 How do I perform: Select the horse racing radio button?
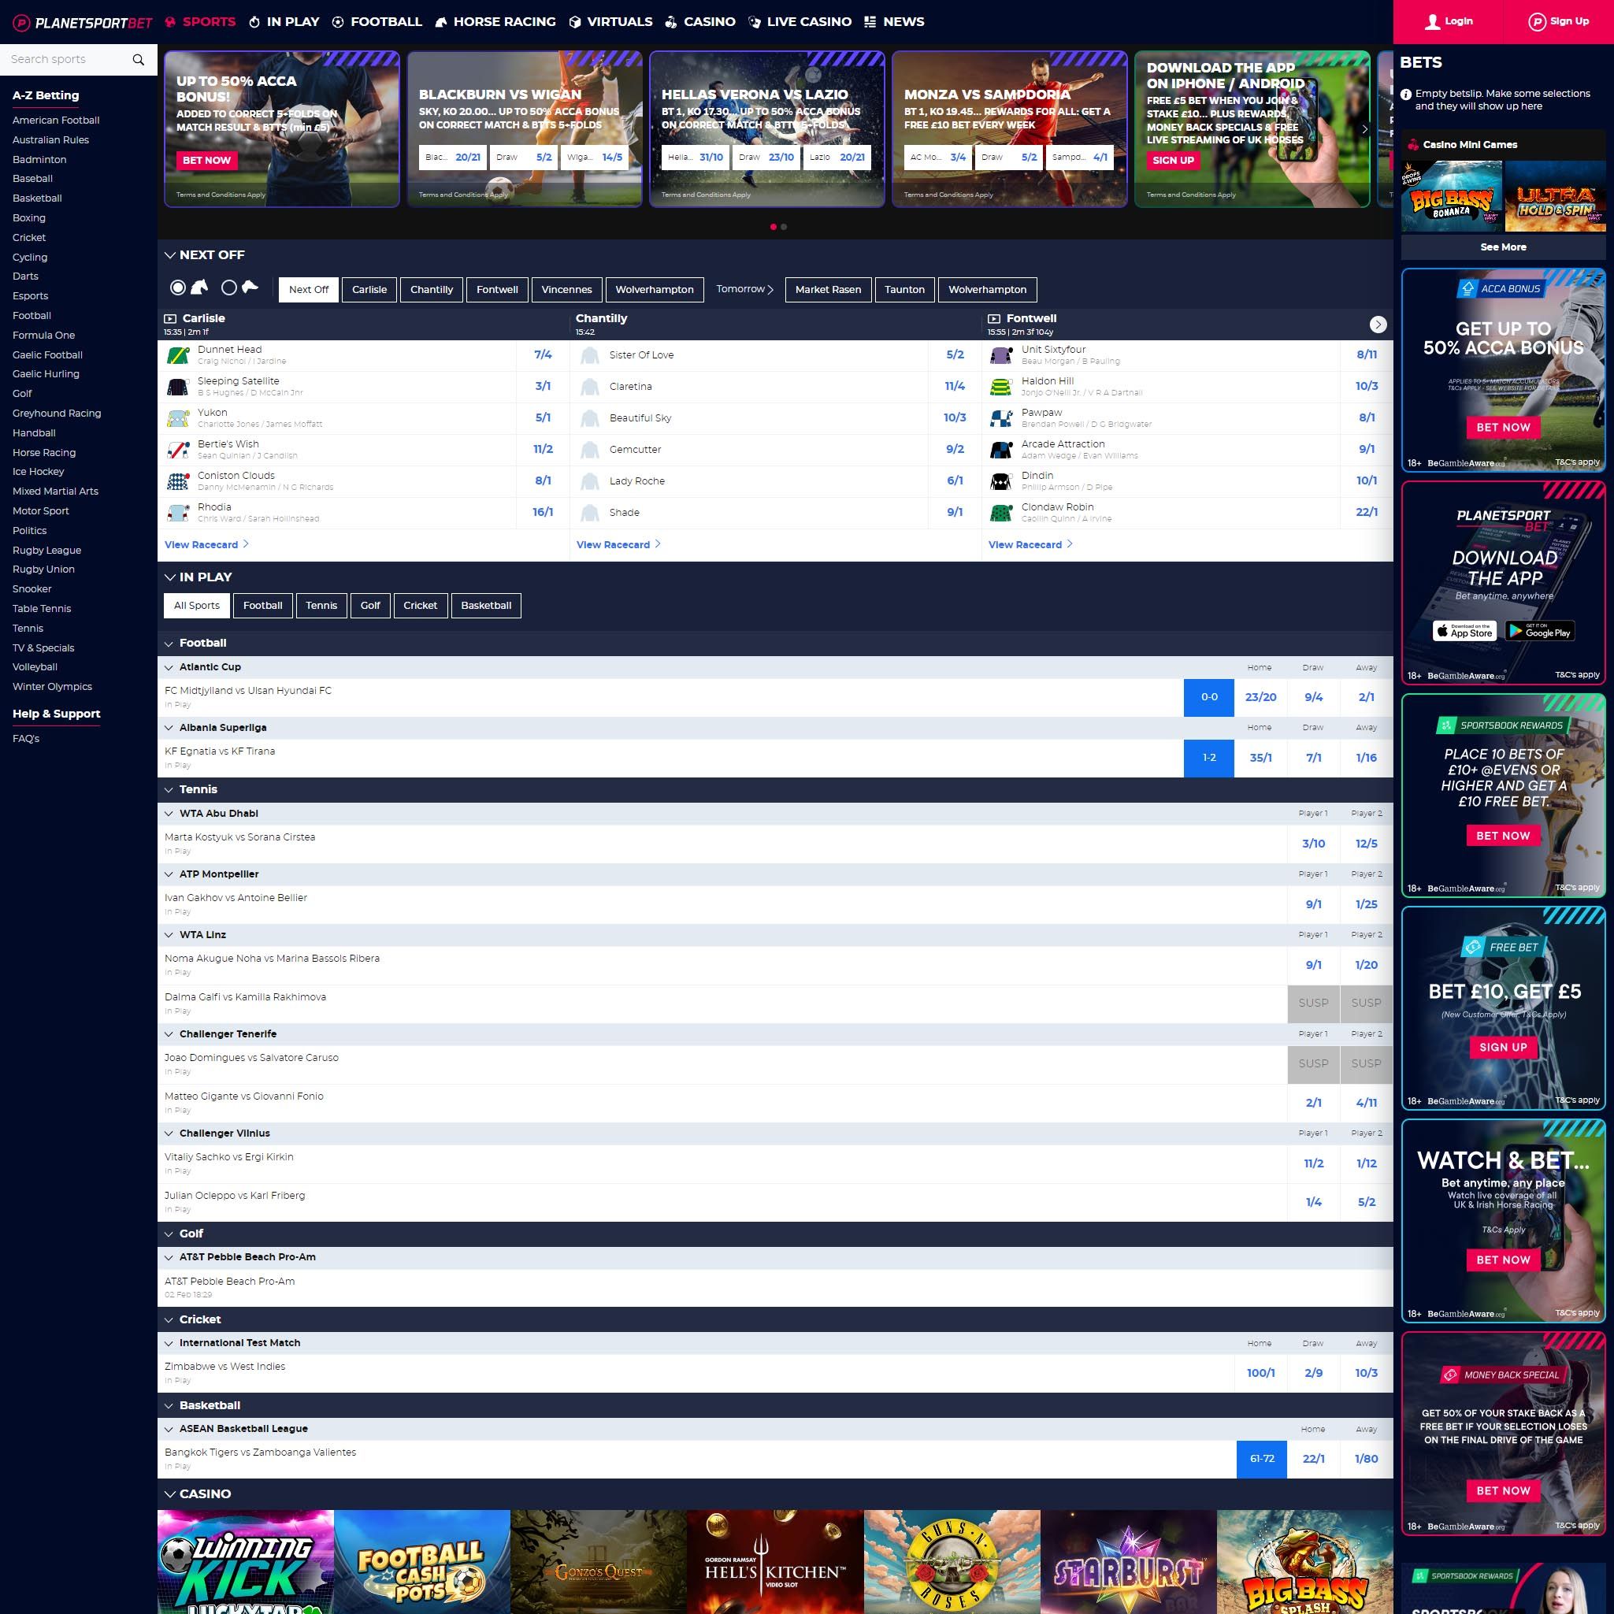coord(178,288)
